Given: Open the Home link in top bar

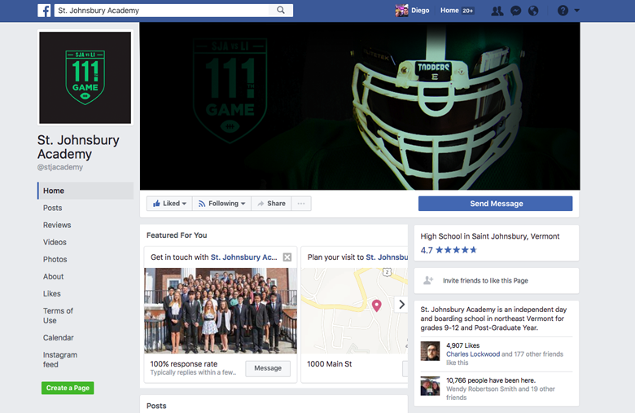Looking at the screenshot, I should tap(449, 11).
